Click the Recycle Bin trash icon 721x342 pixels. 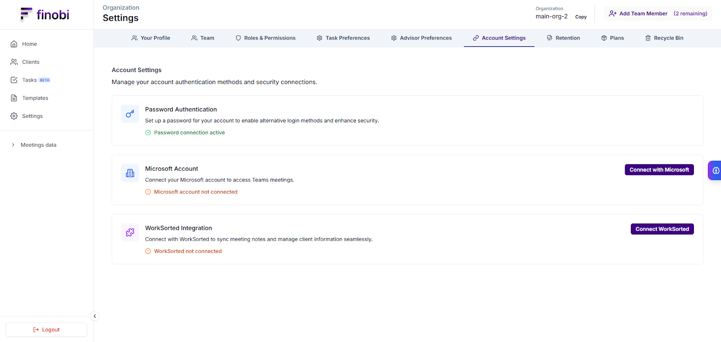[648, 38]
